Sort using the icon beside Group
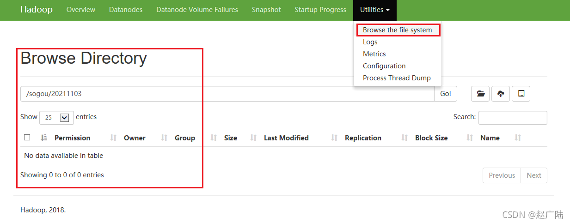 click(214, 138)
